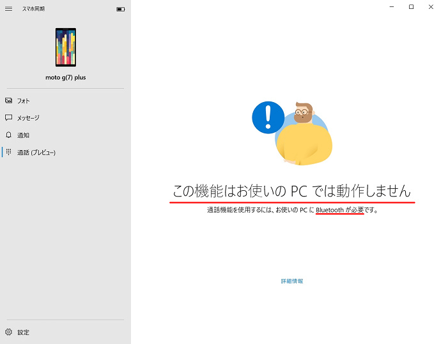Close the スマホ同期 window
441x344 pixels.
pyautogui.click(x=431, y=7)
